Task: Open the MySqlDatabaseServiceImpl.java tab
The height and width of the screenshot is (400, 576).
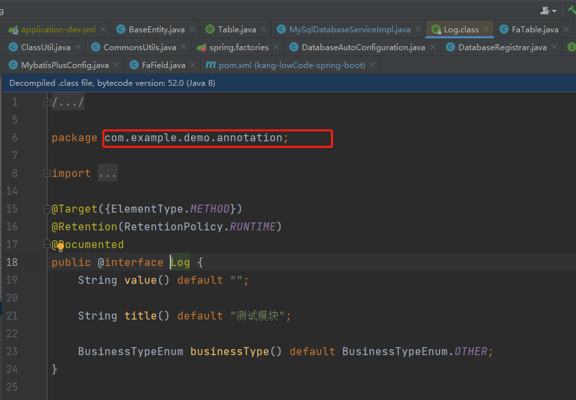Action: point(349,29)
